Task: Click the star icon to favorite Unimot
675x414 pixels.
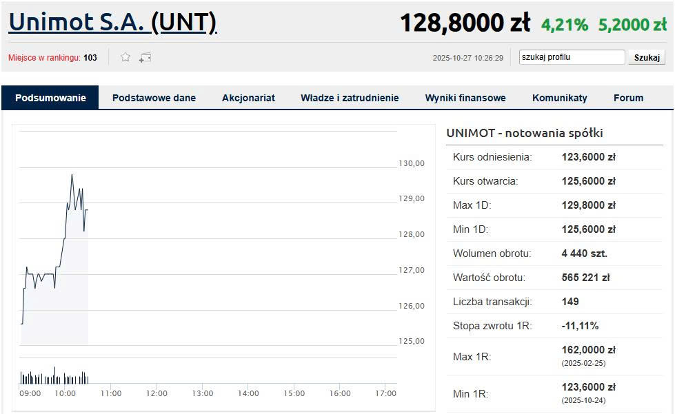Action: 125,57
